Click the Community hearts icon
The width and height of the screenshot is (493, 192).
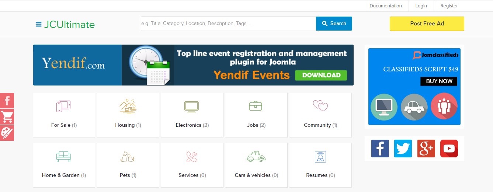point(320,106)
